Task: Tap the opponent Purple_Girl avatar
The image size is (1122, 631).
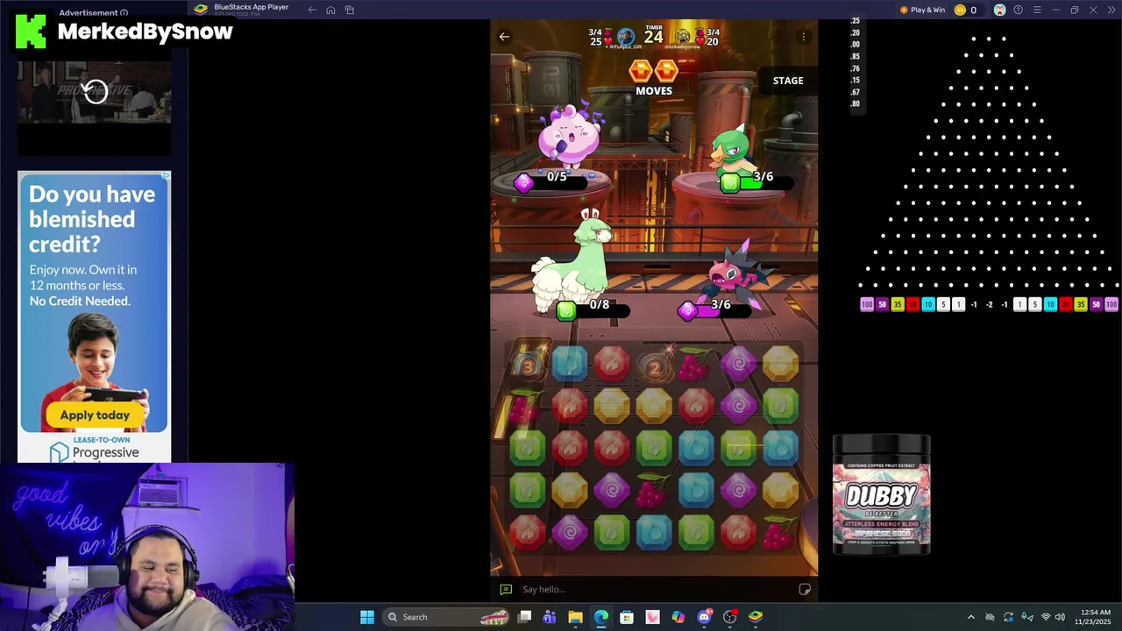Action: coord(625,37)
